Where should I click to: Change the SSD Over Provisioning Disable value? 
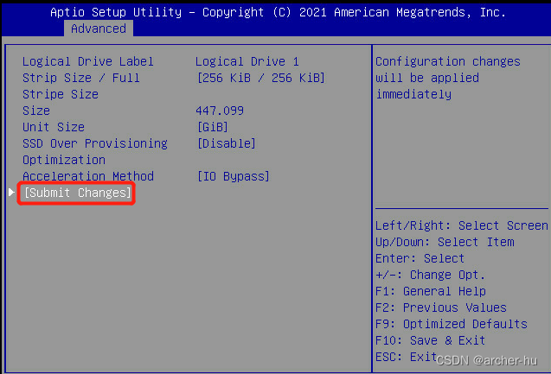tap(227, 143)
